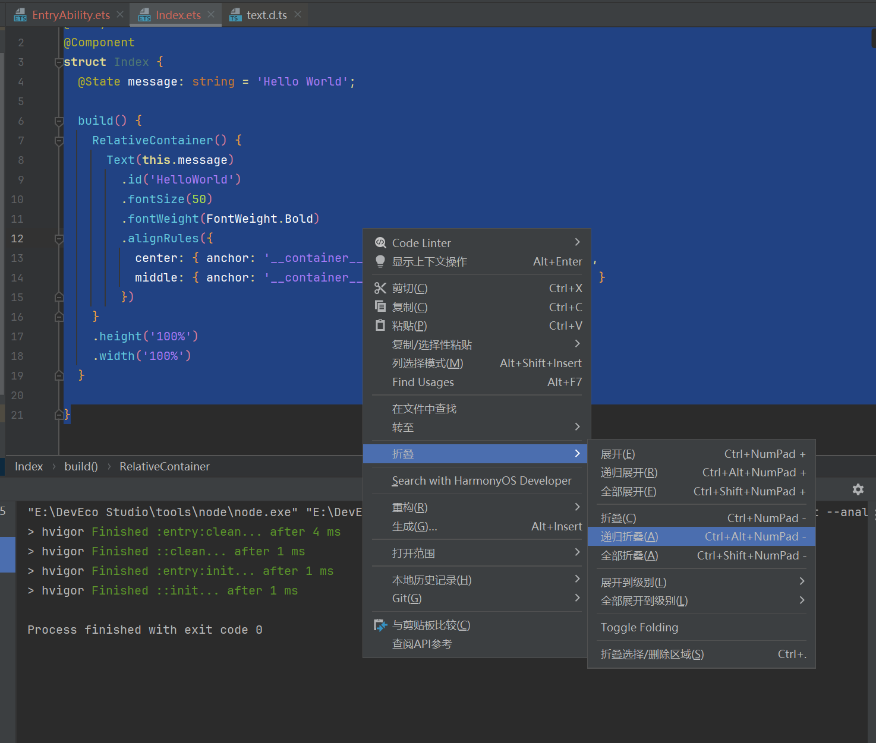The height and width of the screenshot is (743, 876).
Task: Click Index.ets file type icon
Action: point(144,15)
